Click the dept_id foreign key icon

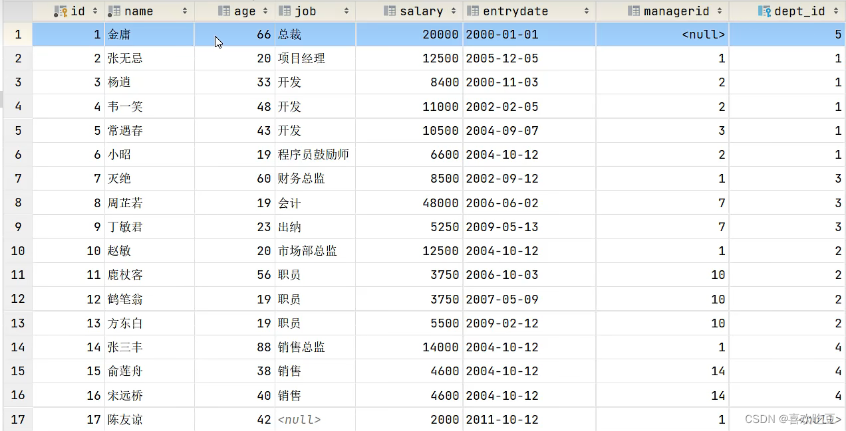[764, 11]
